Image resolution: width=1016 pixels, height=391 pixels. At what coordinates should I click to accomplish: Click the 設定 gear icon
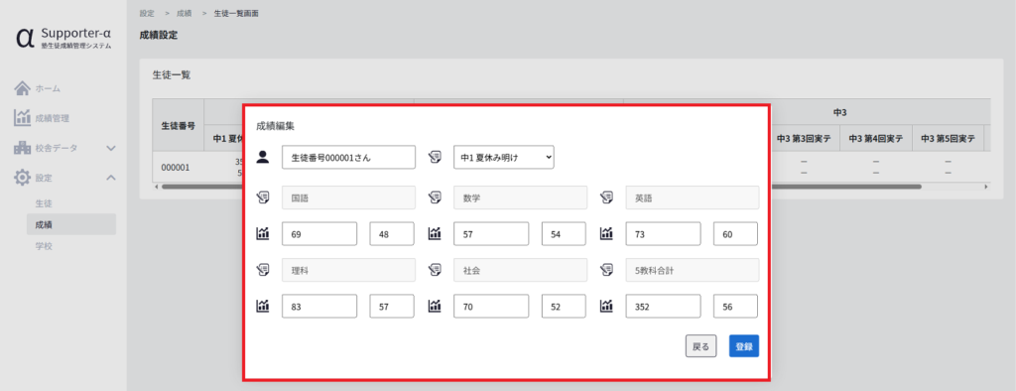[x=22, y=177]
